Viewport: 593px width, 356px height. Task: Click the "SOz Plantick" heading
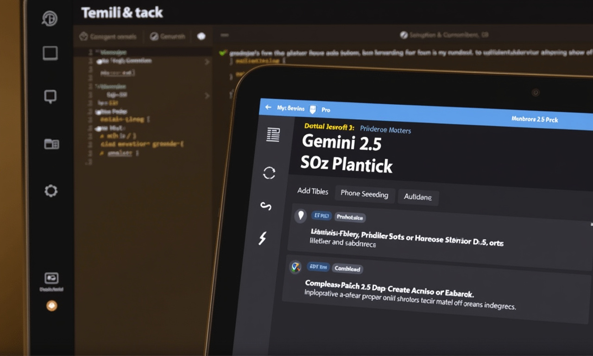click(346, 164)
